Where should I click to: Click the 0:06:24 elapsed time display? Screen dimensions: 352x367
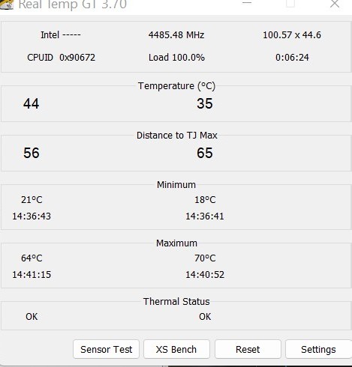292,58
